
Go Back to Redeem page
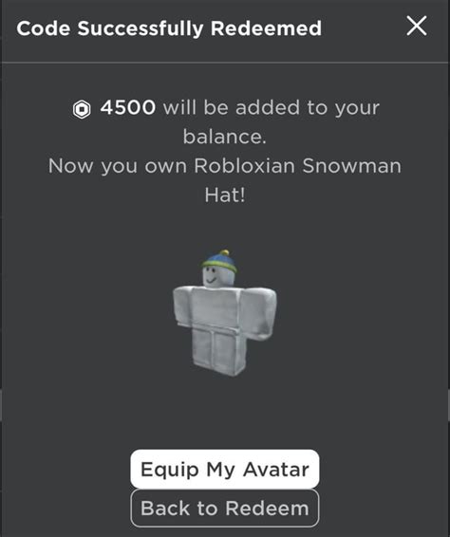coord(224,509)
